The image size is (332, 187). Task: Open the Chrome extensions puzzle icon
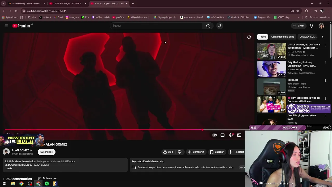pos(307,11)
